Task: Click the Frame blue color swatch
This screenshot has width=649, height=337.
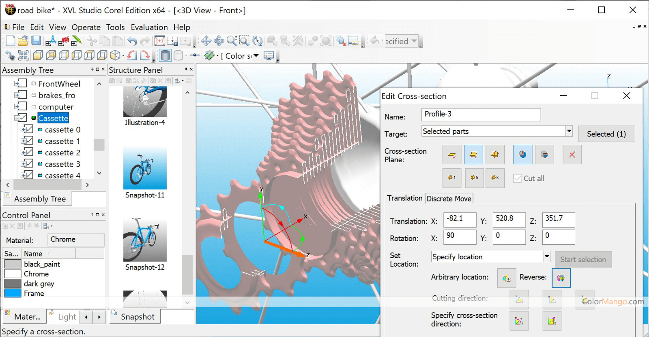Action: pos(13,293)
